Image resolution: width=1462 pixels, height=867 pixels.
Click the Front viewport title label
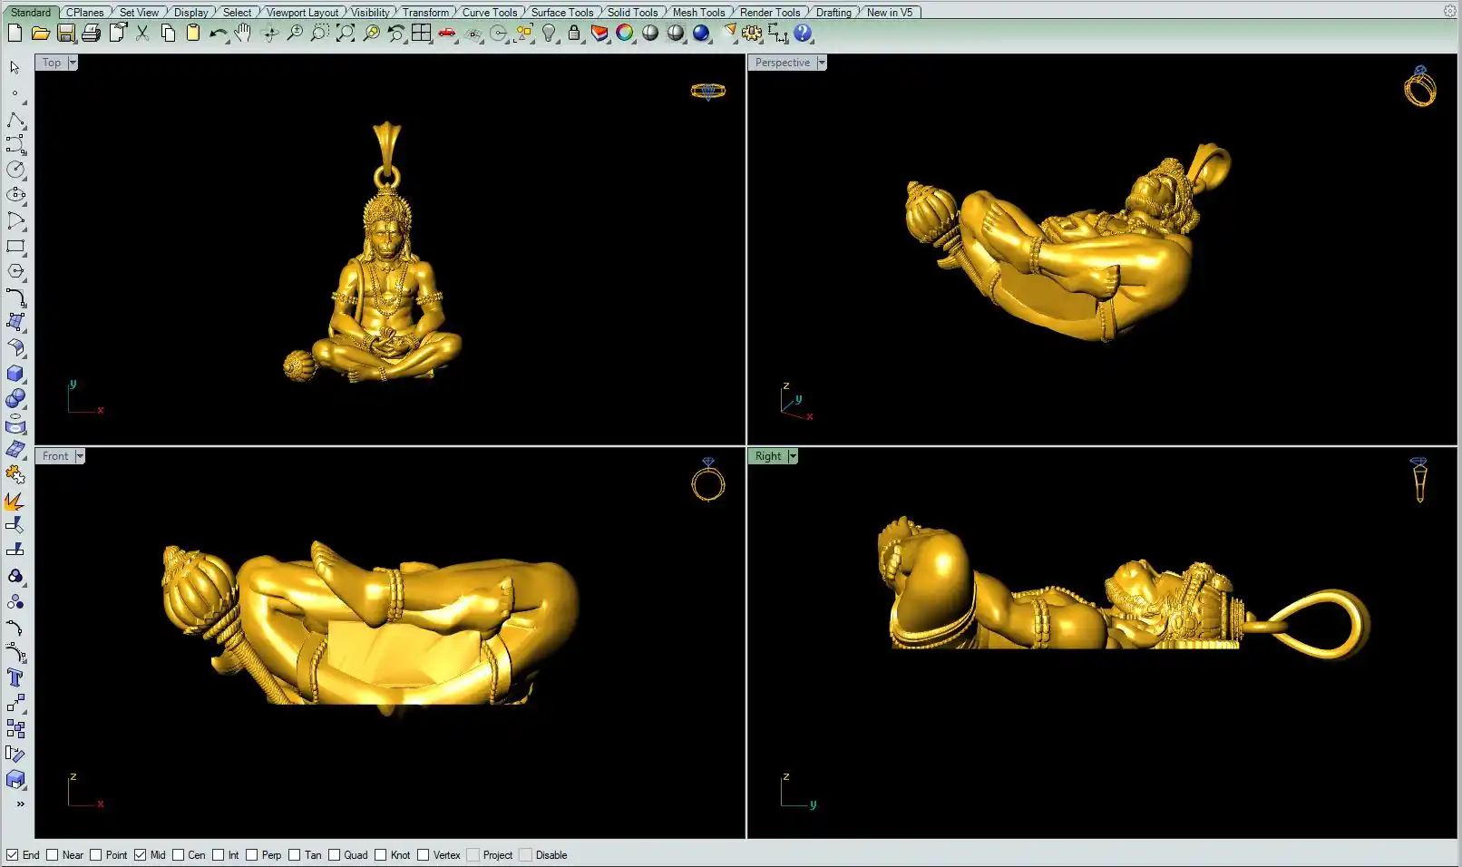click(54, 456)
